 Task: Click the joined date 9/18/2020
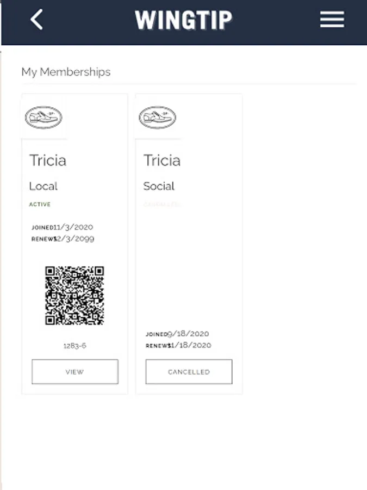pyautogui.click(x=188, y=334)
